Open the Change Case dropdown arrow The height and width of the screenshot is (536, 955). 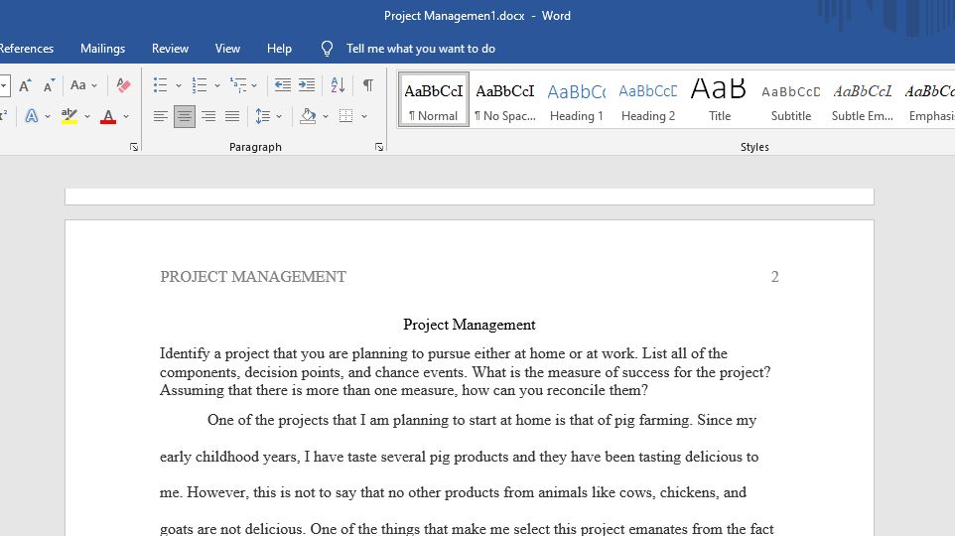point(94,86)
